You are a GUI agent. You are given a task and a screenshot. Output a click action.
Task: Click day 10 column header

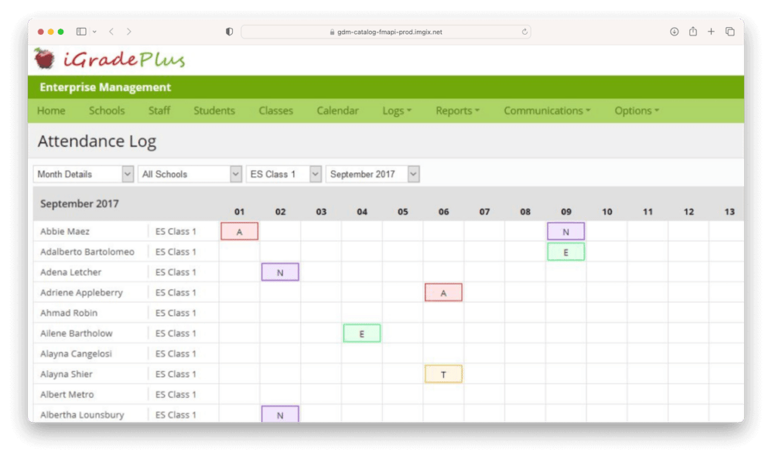pos(607,212)
